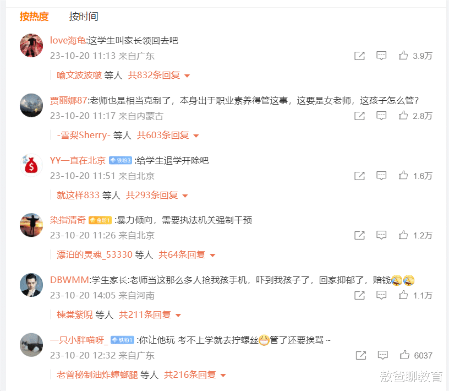The height and width of the screenshot is (391, 449).
Task: Expand 共64条回复 replies
Action: [x=187, y=254]
